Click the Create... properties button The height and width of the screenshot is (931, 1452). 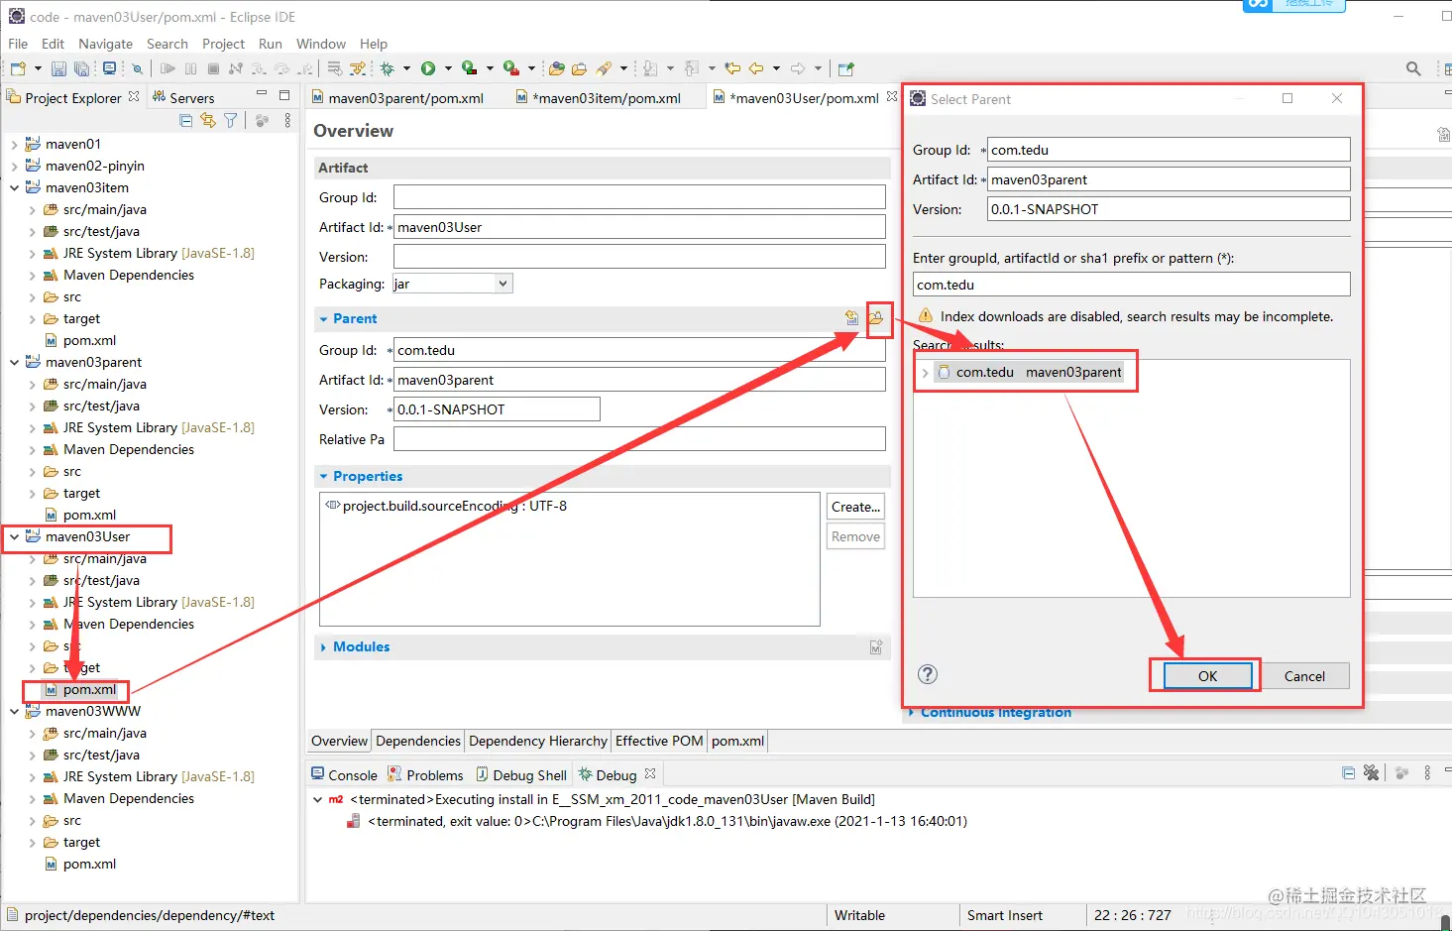855,507
